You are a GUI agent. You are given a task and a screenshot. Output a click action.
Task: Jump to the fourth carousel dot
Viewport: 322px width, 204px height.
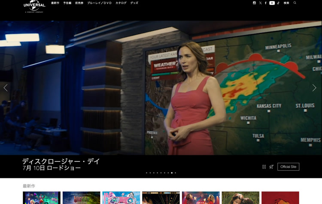click(157, 173)
